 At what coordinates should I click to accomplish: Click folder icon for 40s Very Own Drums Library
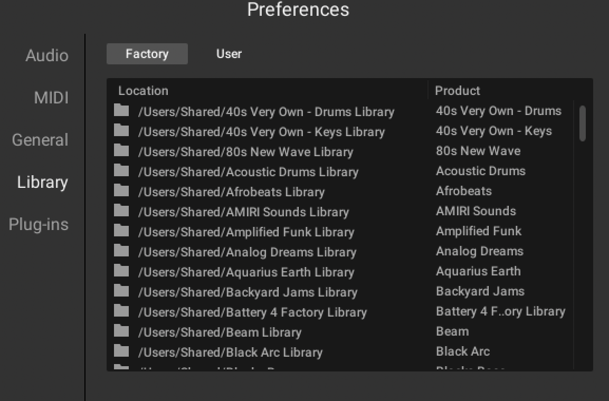pyautogui.click(x=121, y=110)
